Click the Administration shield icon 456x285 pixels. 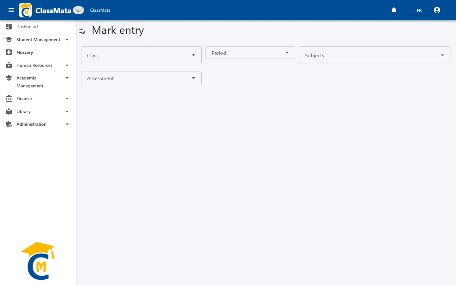9,124
